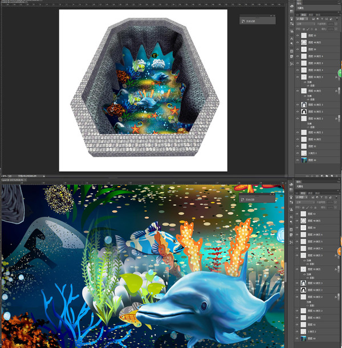Open the Tool Presets crossed-tools icon, upper window
Screen dimensions: 342x348
292,64
